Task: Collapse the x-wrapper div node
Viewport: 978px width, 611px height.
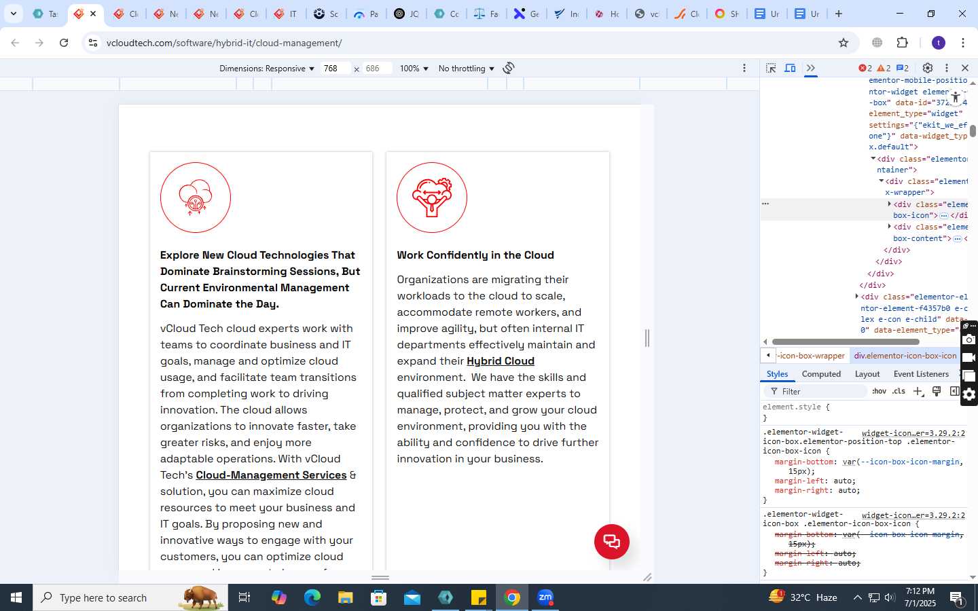Action: tap(882, 181)
